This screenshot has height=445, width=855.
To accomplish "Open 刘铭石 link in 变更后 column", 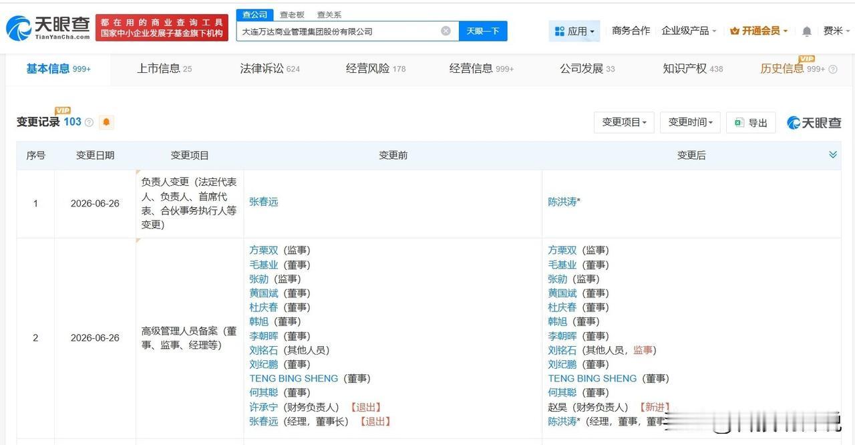I will click(562, 350).
